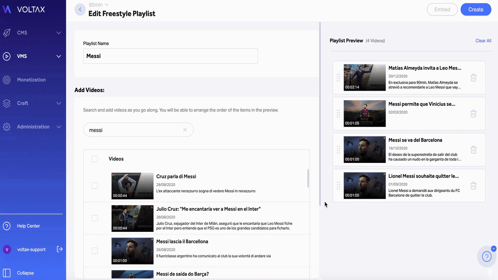Click drag handle of Lionel Messi souhaite video
This screenshot has height=280, width=498.
coord(338,185)
